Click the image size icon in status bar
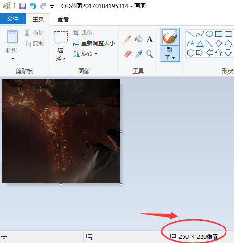This screenshot has height=243, width=234. (173, 236)
